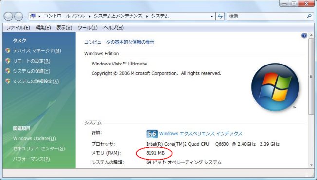Click the blue help question mark icon
Viewport: 317px width, 180px height.
[304, 36]
